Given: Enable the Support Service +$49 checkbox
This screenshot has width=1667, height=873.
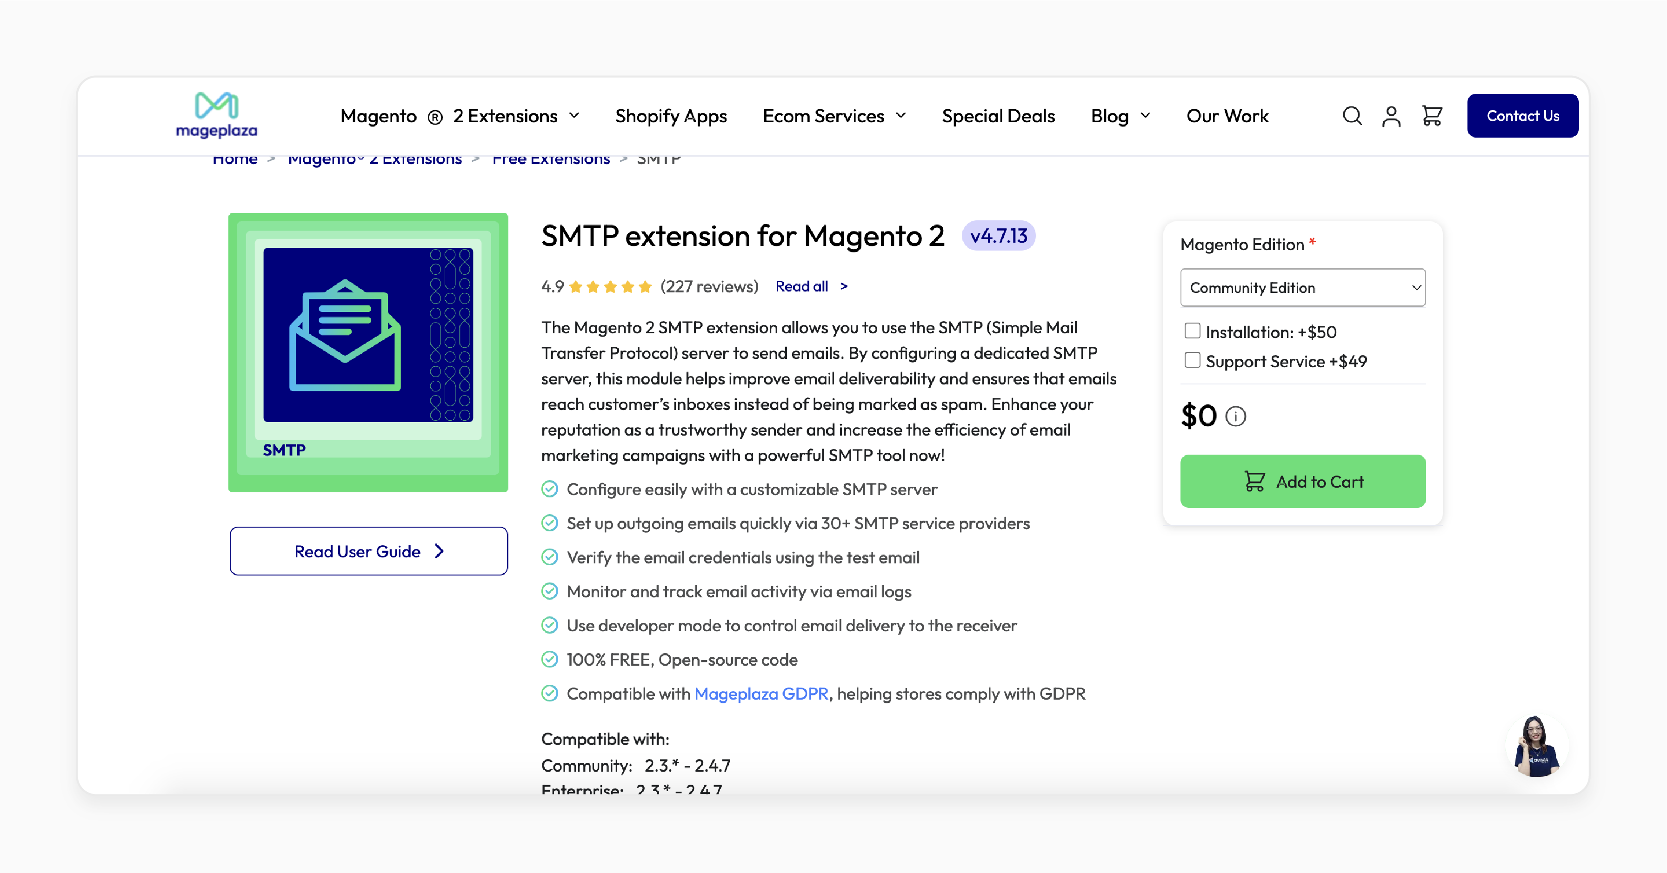Looking at the screenshot, I should (x=1192, y=360).
